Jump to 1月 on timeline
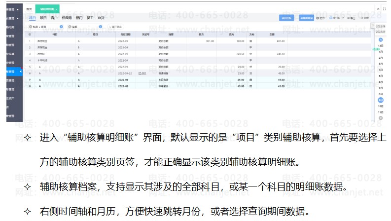This screenshot has width=391, height=221. (381, 52)
